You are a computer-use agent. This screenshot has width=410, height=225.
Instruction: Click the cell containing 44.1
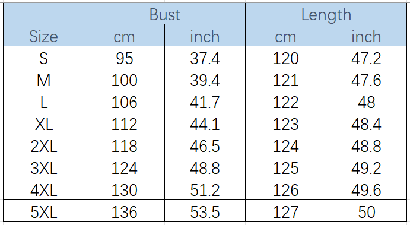(205, 123)
